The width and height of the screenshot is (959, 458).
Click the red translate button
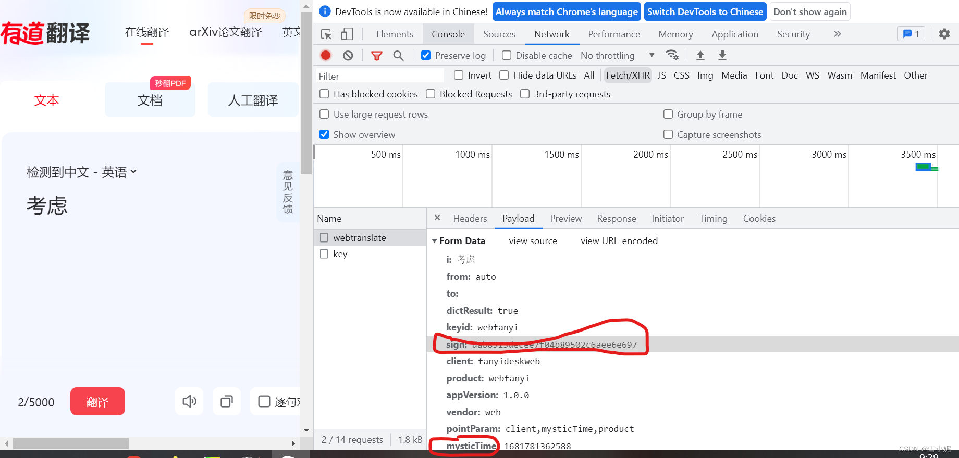pyautogui.click(x=97, y=401)
